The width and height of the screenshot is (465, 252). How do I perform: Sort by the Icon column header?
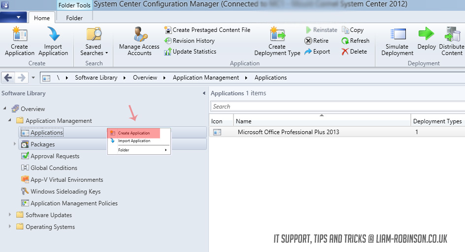(x=221, y=121)
